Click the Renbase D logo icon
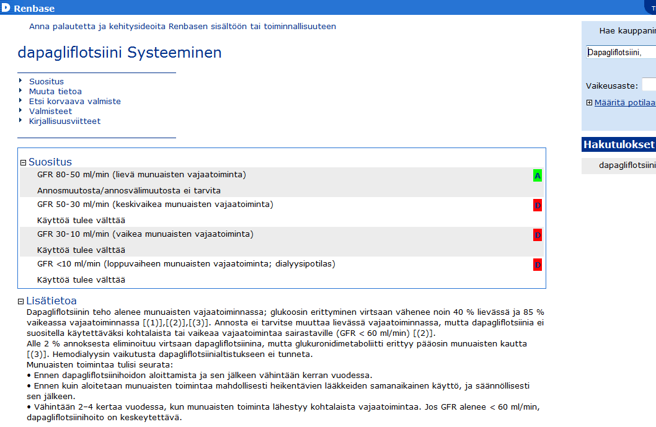656x427 pixels. click(x=6, y=7)
